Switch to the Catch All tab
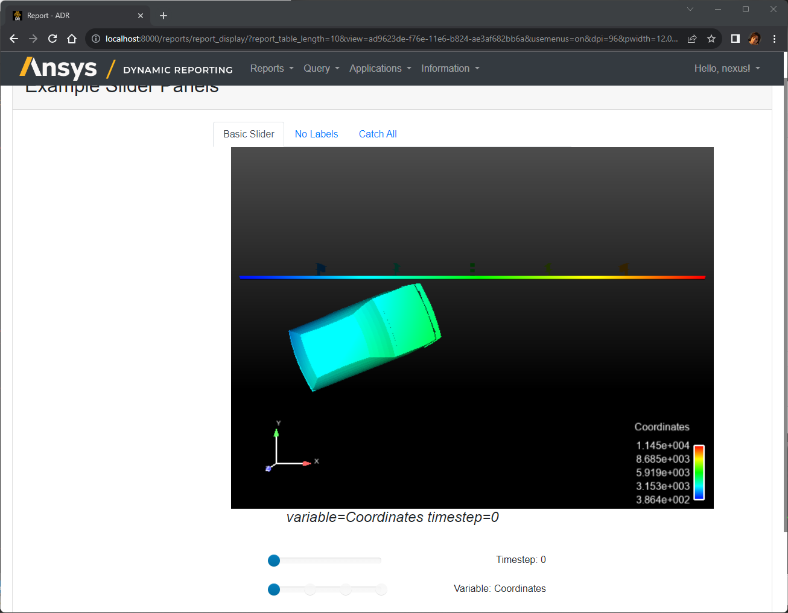The image size is (788, 613). [378, 134]
